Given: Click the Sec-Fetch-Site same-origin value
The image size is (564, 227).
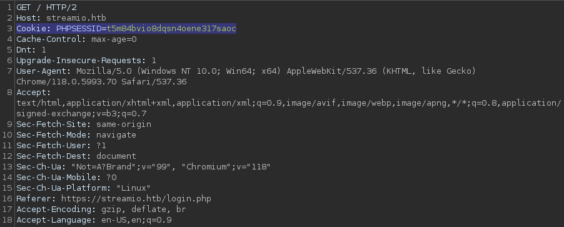Looking at the screenshot, I should [124, 124].
